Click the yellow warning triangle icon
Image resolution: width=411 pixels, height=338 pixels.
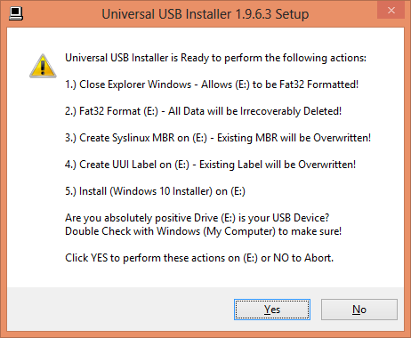[43, 66]
